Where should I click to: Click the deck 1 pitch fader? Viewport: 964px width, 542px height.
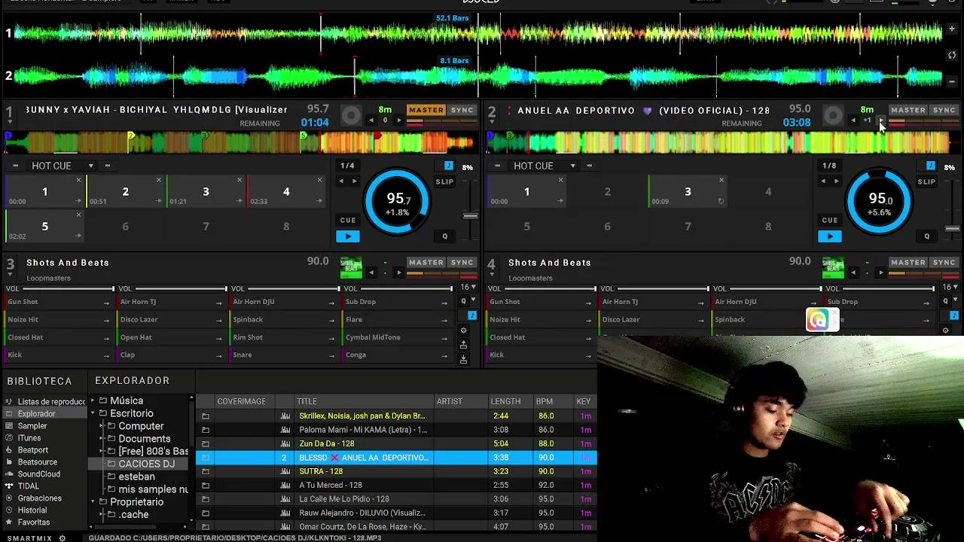coord(470,216)
